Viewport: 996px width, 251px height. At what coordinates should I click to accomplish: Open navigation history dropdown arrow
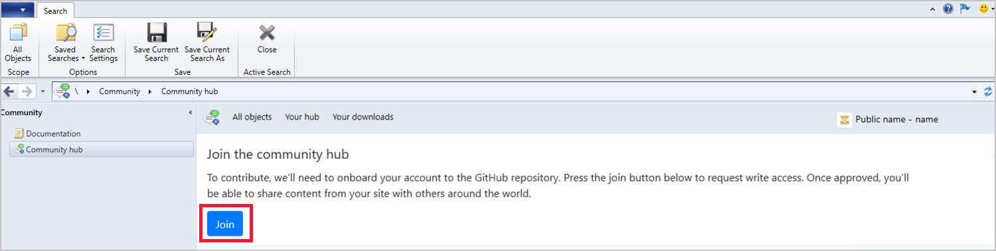(42, 91)
